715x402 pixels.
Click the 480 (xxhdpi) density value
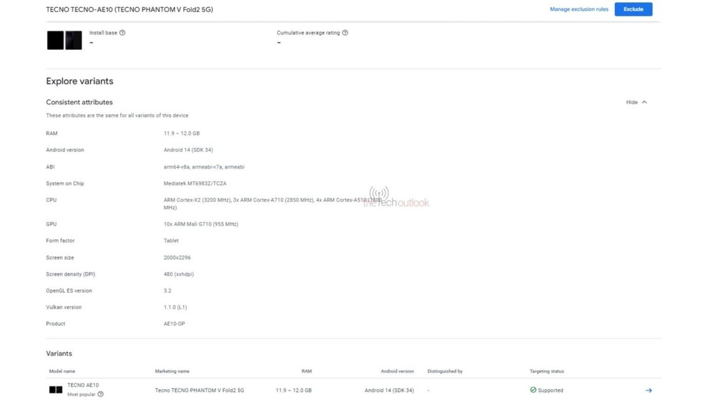click(178, 274)
